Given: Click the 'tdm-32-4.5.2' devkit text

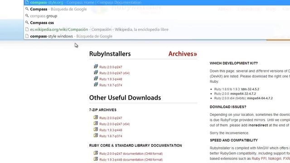Looking at the screenshot, I should coord(250,89).
